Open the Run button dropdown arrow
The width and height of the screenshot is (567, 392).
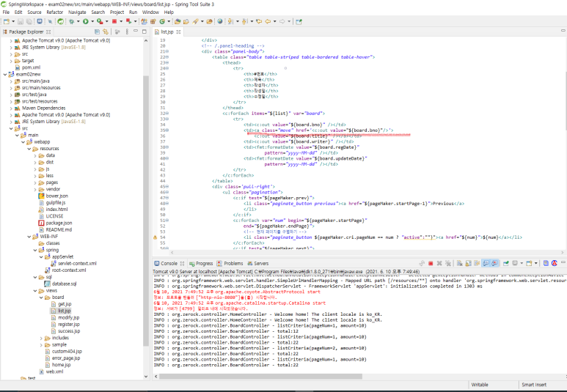(92, 21)
